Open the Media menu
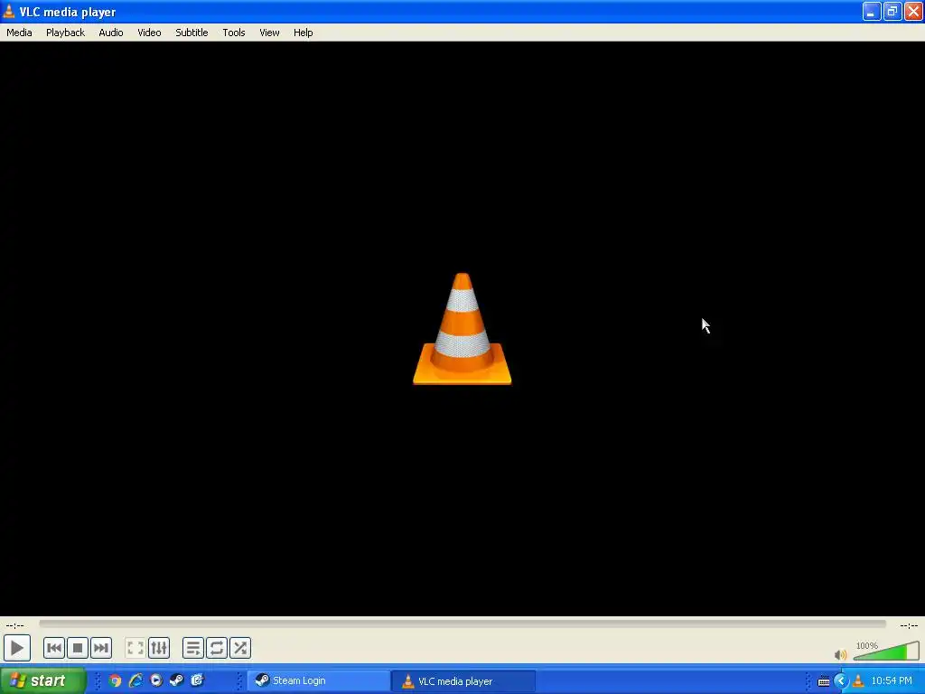Viewport: 925px width, 694px height. click(19, 33)
